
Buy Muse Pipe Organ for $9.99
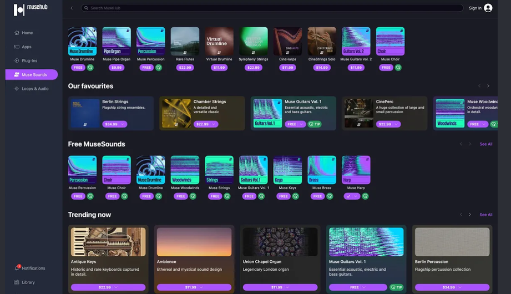coord(117,68)
